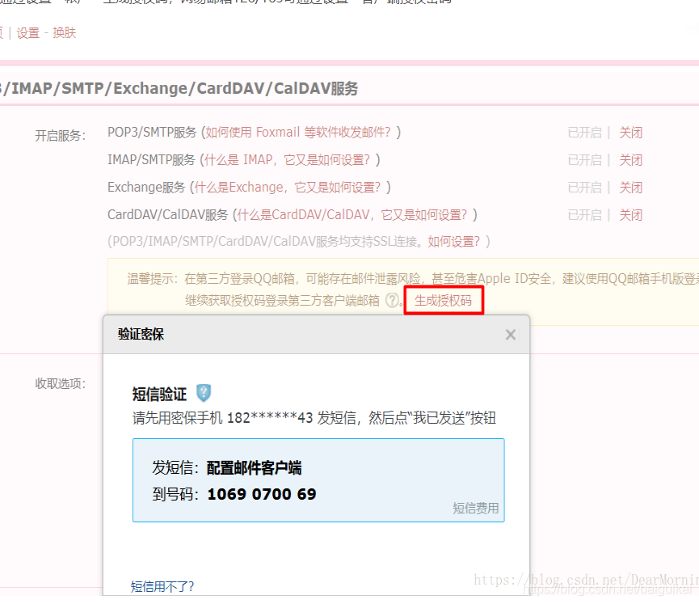Click the 已开启 status for POP3/SMTP服务
The image size is (699, 604).
[585, 133]
